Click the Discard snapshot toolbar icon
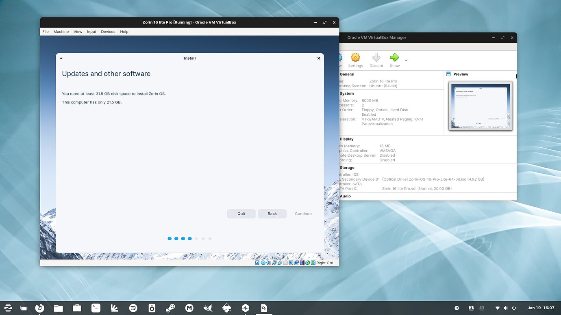This screenshot has height=315, width=561. coord(376,60)
